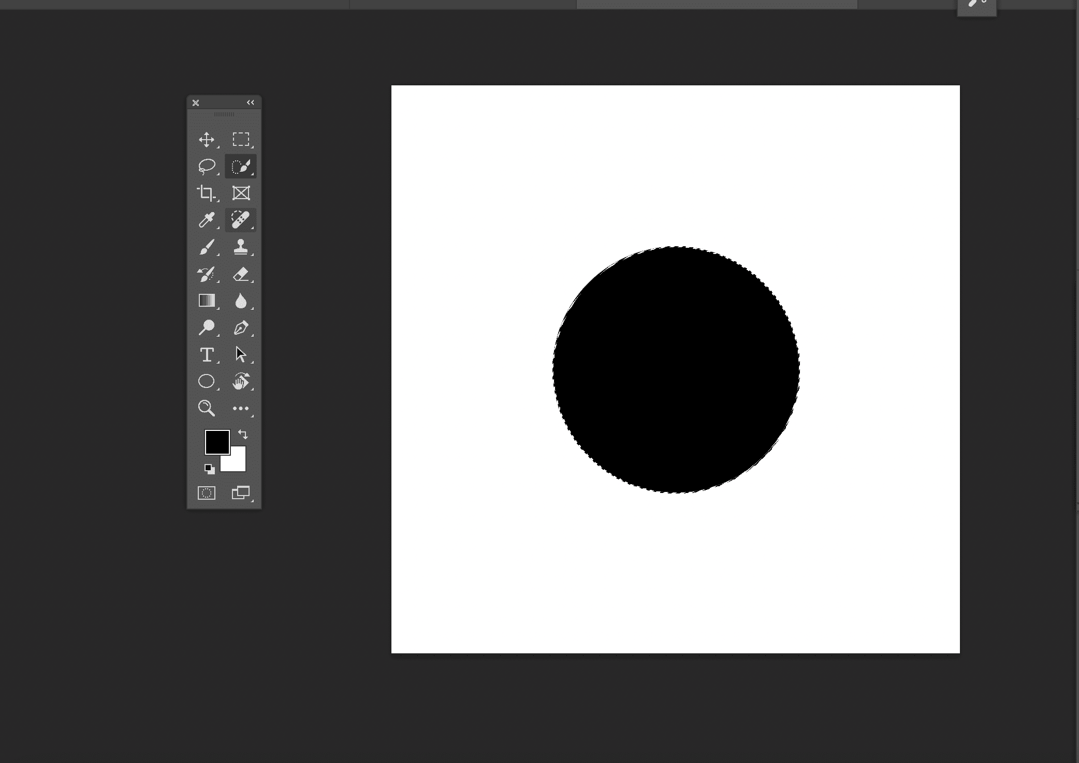This screenshot has width=1079, height=763.
Task: Select the Rotate View hand tool
Action: pos(241,381)
